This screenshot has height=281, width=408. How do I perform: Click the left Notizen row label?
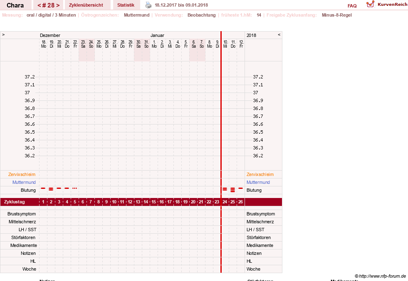28,253
